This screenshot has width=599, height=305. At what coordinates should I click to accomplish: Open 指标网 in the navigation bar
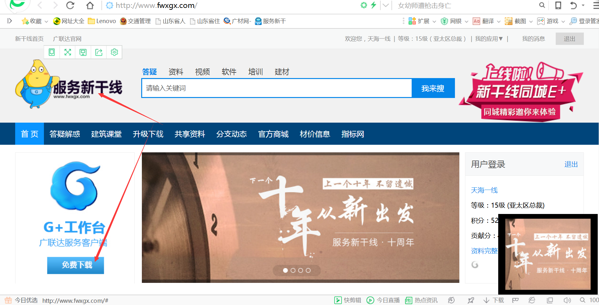point(353,134)
